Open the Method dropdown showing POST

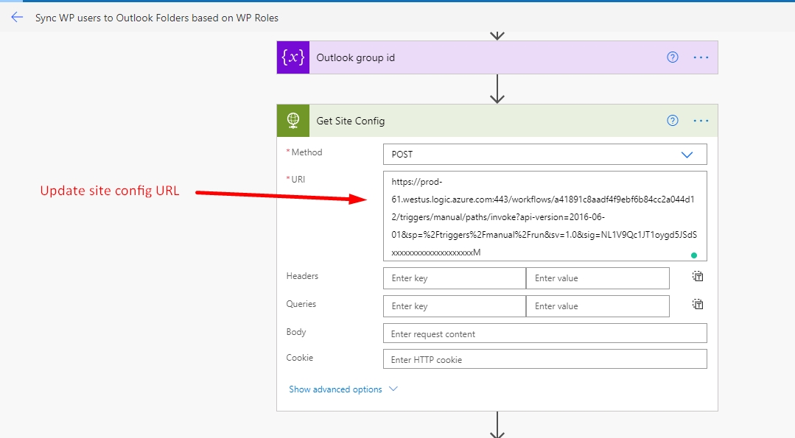tap(545, 155)
